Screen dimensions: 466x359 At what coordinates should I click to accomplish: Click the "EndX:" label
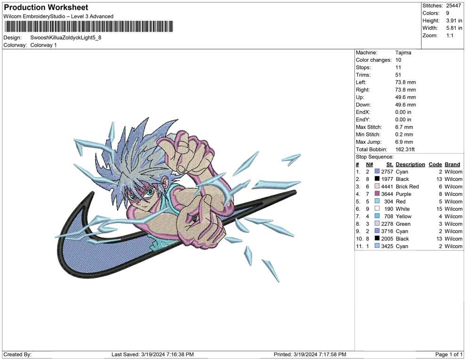363,112
